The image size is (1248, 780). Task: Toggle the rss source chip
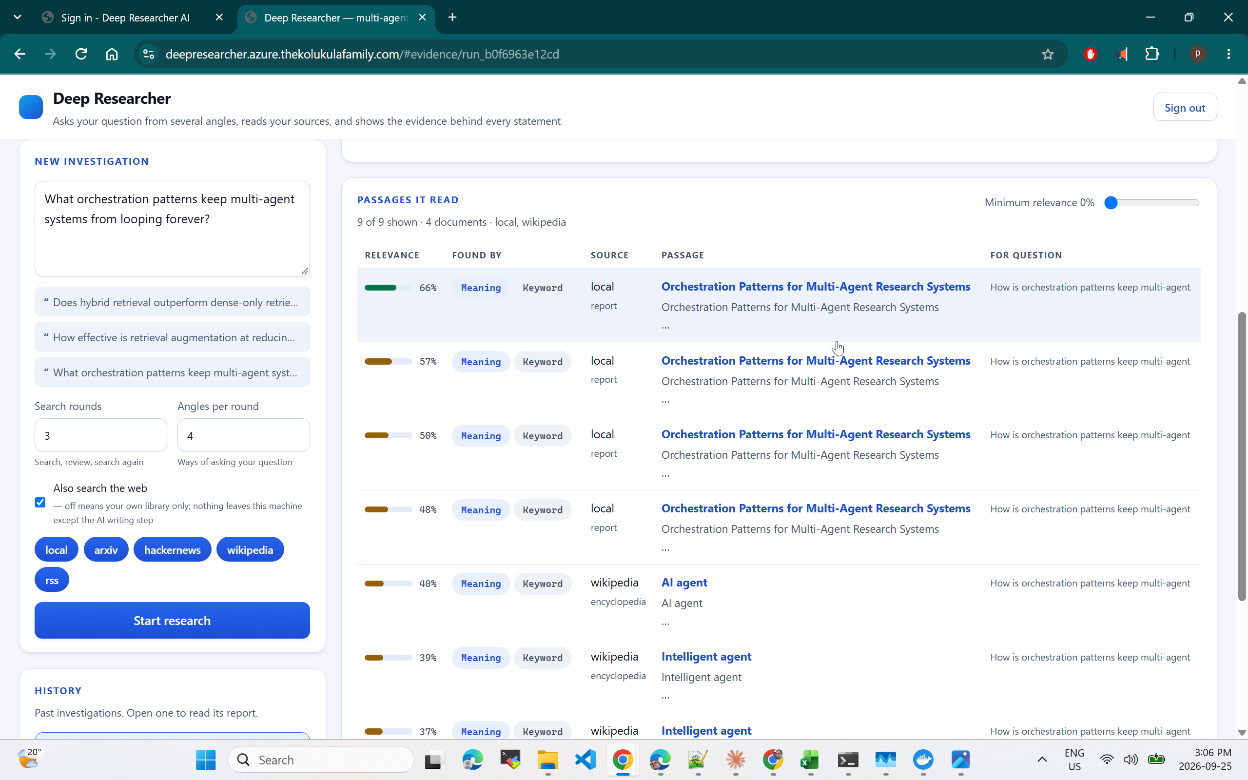click(x=52, y=580)
